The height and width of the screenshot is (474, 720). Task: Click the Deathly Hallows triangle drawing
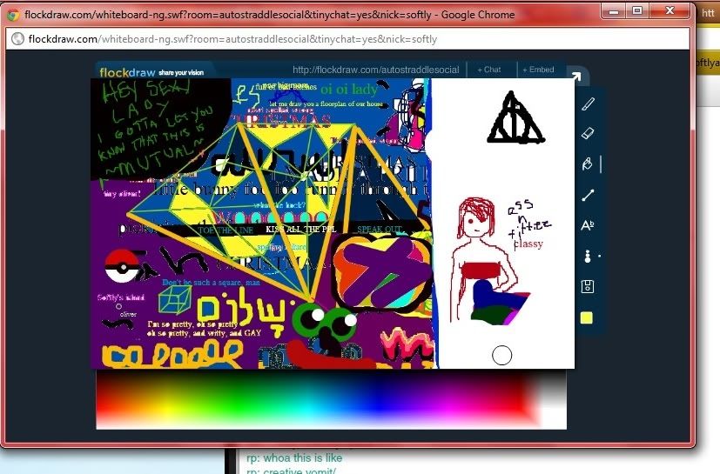point(515,119)
